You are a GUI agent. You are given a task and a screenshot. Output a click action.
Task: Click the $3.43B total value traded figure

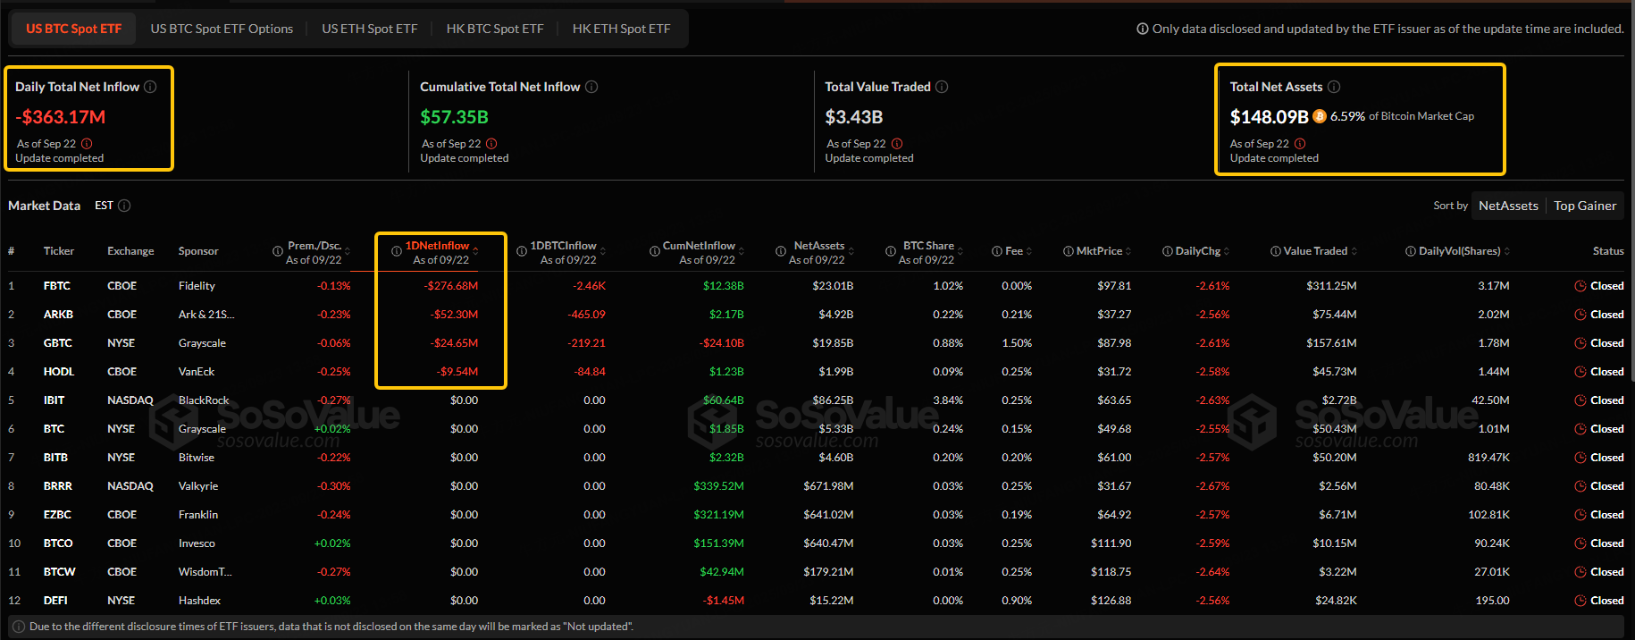coord(854,117)
